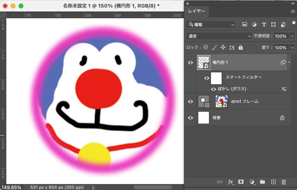Collapse the panel with double arrows
This screenshot has height=190, width=297.
click(x=293, y=4)
